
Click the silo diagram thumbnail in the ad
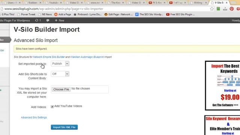coord(228,81)
